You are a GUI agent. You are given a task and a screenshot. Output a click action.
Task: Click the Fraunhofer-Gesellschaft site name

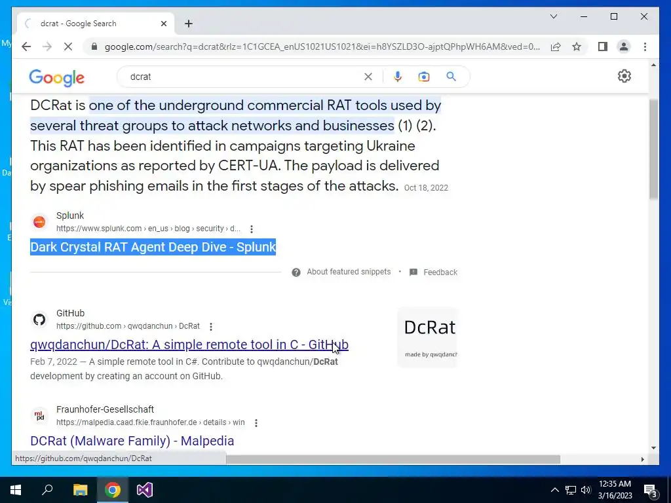click(x=105, y=409)
